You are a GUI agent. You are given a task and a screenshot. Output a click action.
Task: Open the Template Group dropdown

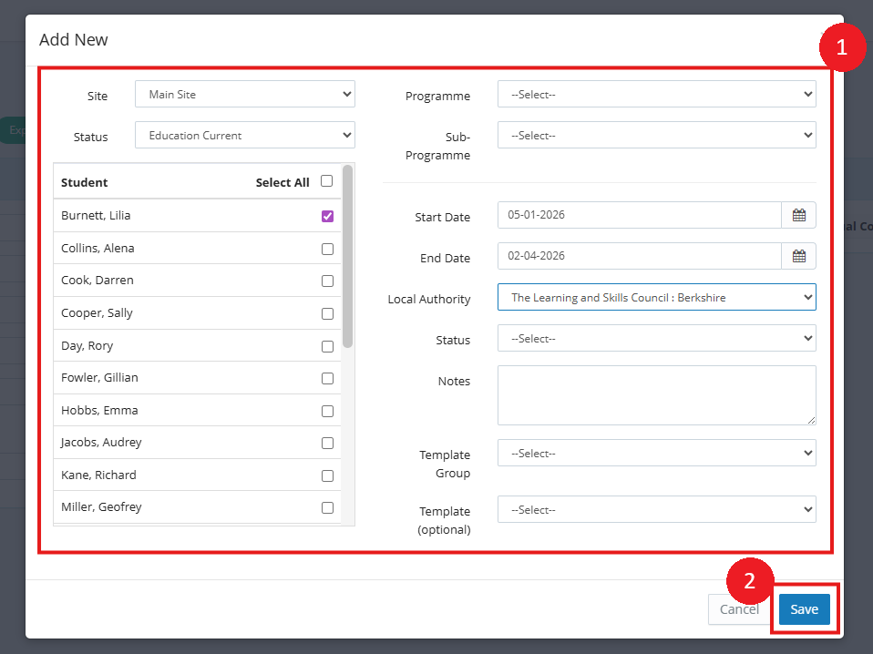(x=657, y=453)
